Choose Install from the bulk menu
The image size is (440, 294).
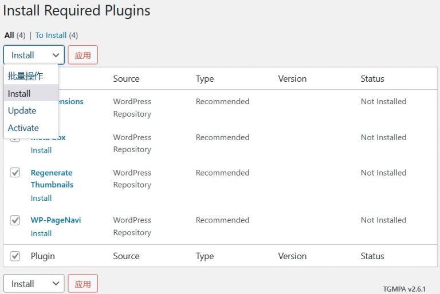coord(19,93)
